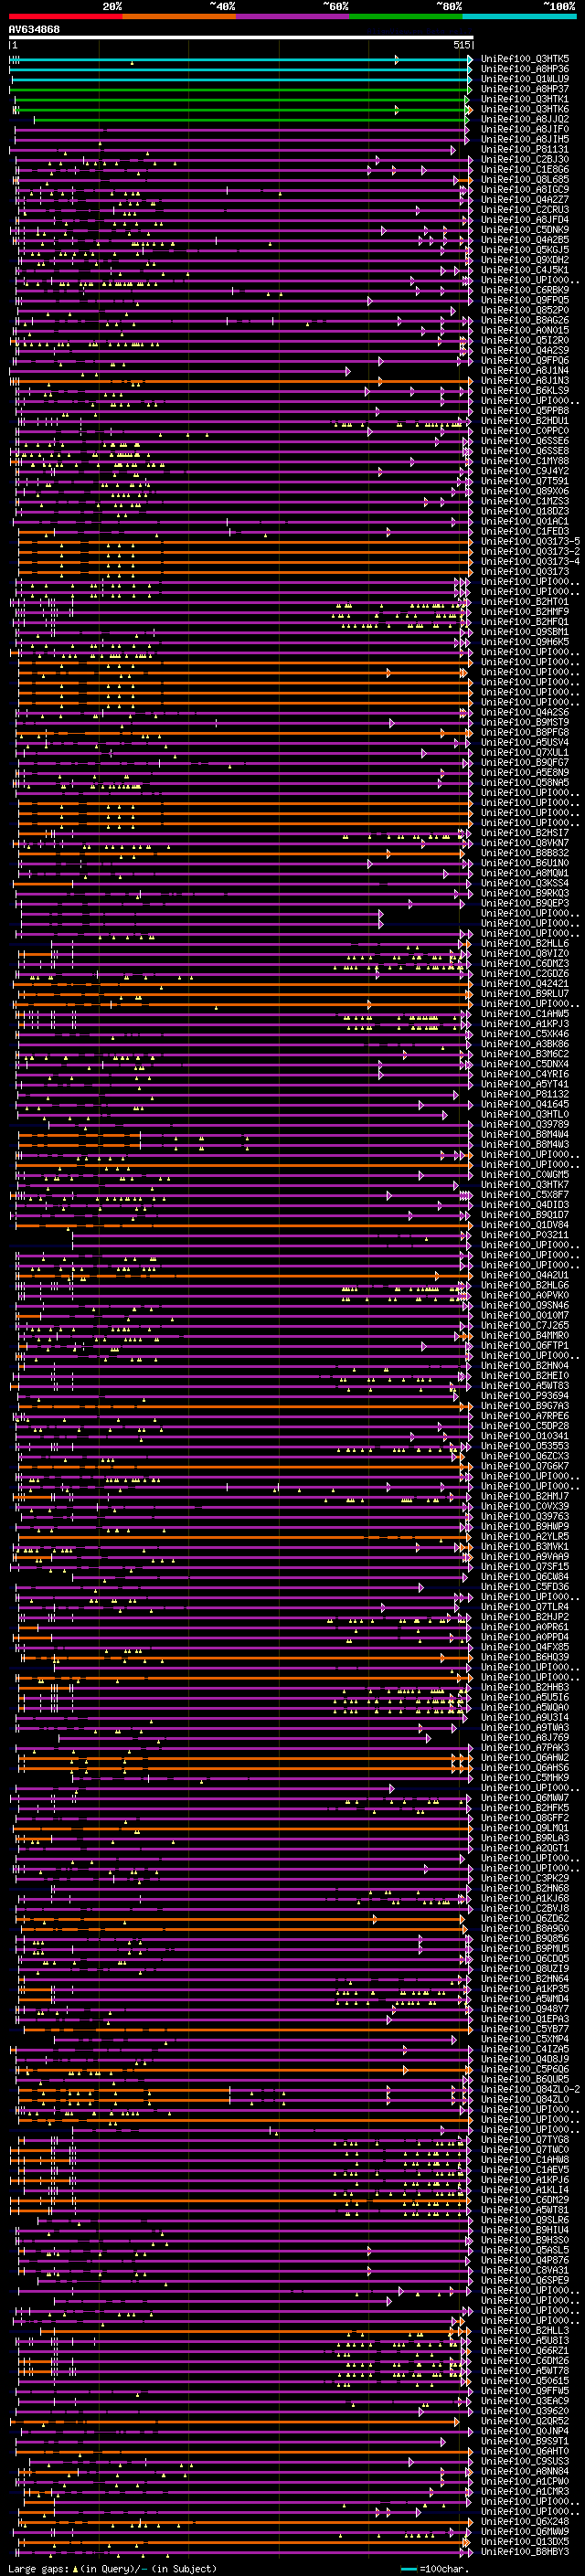Click the label UniRef100_B2HMF9
This screenshot has height=2576, width=585.
tap(525, 612)
